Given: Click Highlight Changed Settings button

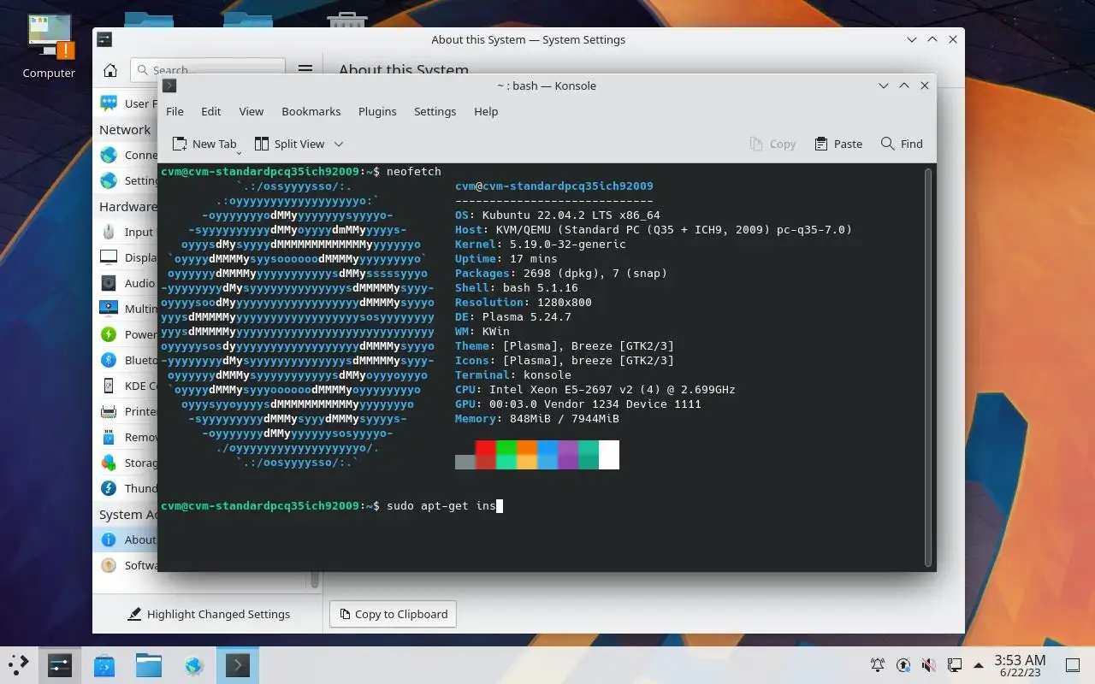Looking at the screenshot, I should click(x=209, y=614).
